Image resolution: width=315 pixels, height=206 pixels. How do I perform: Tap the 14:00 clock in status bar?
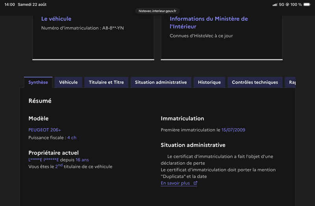click(x=9, y=4)
